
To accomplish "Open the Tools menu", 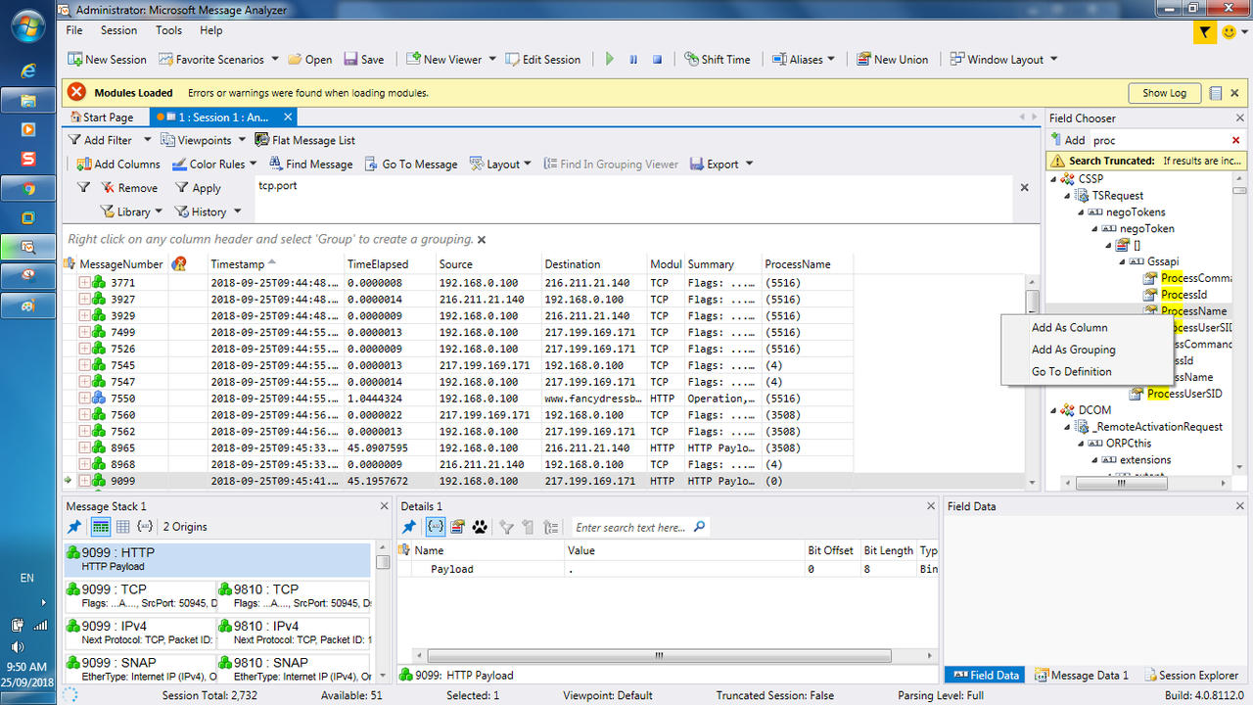I will click(x=168, y=30).
